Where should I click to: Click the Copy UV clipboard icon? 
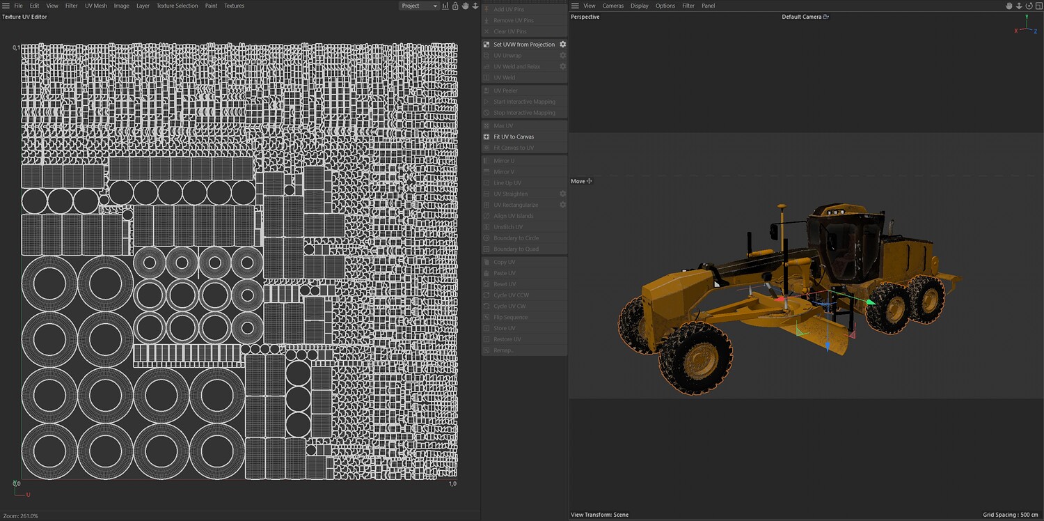click(487, 262)
